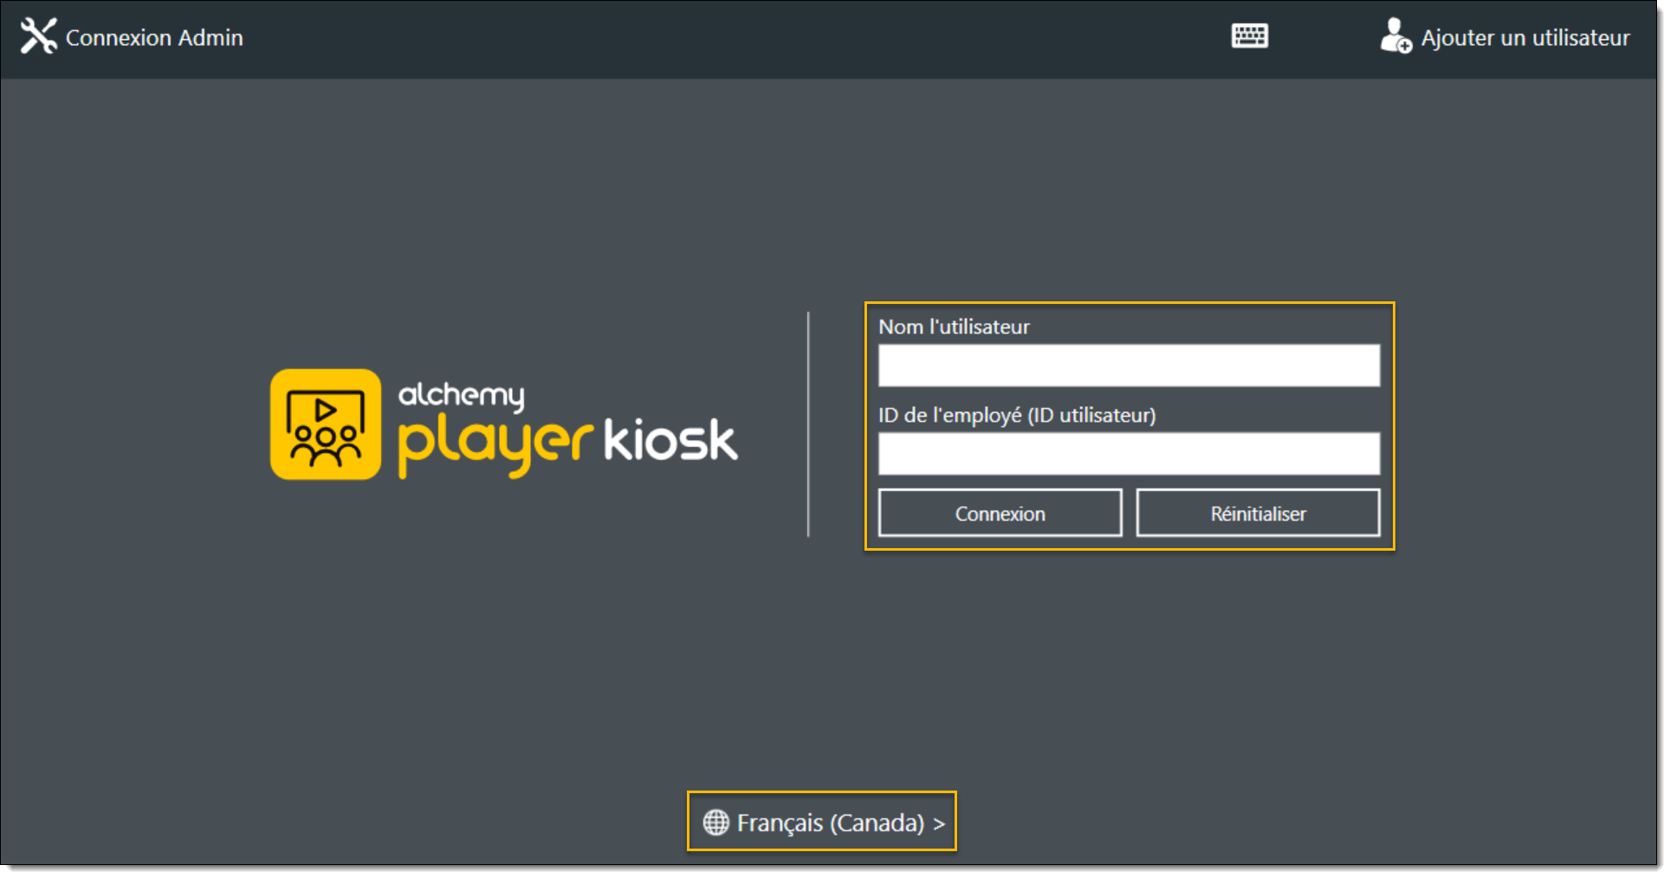Click the crossed wrench and screwdriver icon
This screenshot has width=1670, height=878.
pyautogui.click(x=38, y=36)
